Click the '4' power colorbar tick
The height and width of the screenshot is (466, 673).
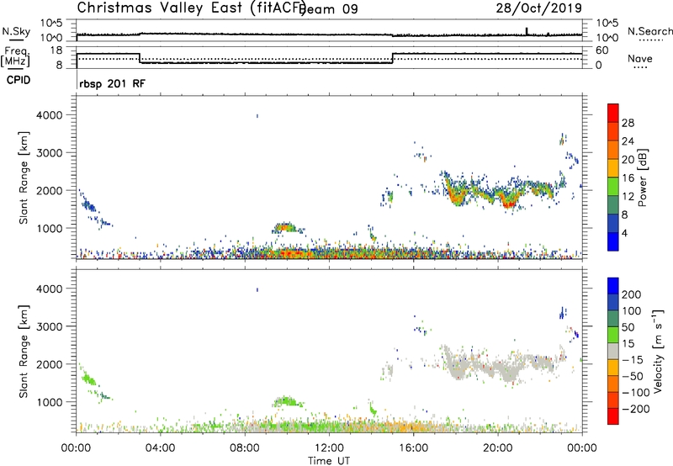pyautogui.click(x=624, y=233)
